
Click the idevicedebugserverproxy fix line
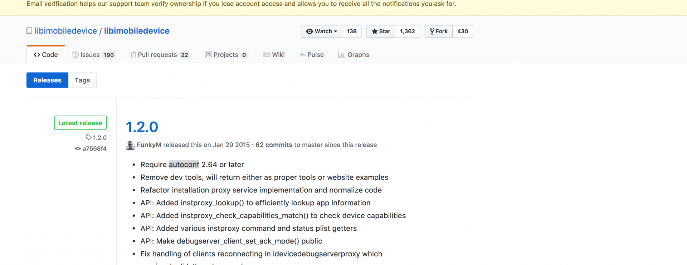[x=261, y=254]
